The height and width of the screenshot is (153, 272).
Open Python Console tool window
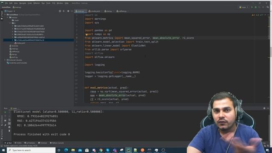click(57, 143)
